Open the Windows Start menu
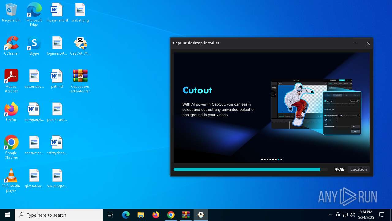 pos(7,215)
